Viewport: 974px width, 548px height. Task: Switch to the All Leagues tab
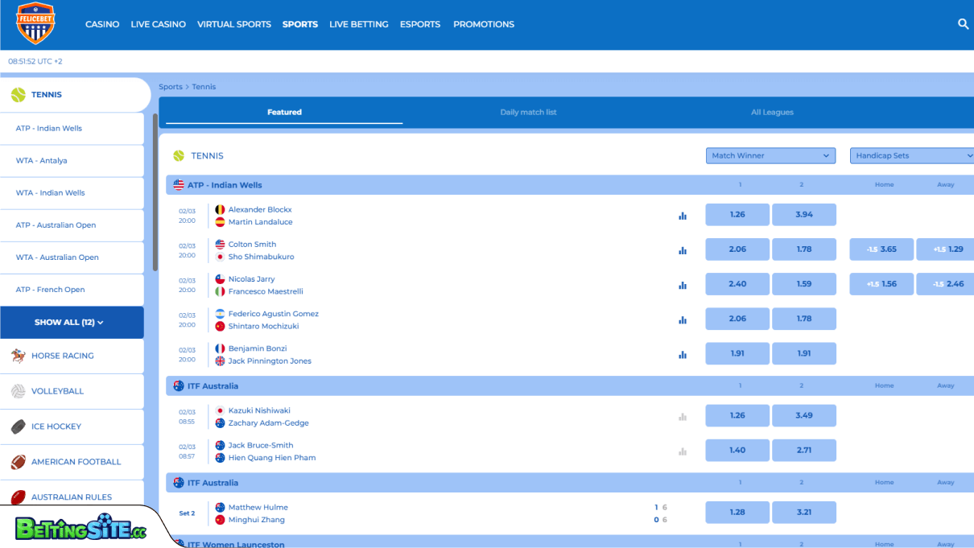point(771,113)
